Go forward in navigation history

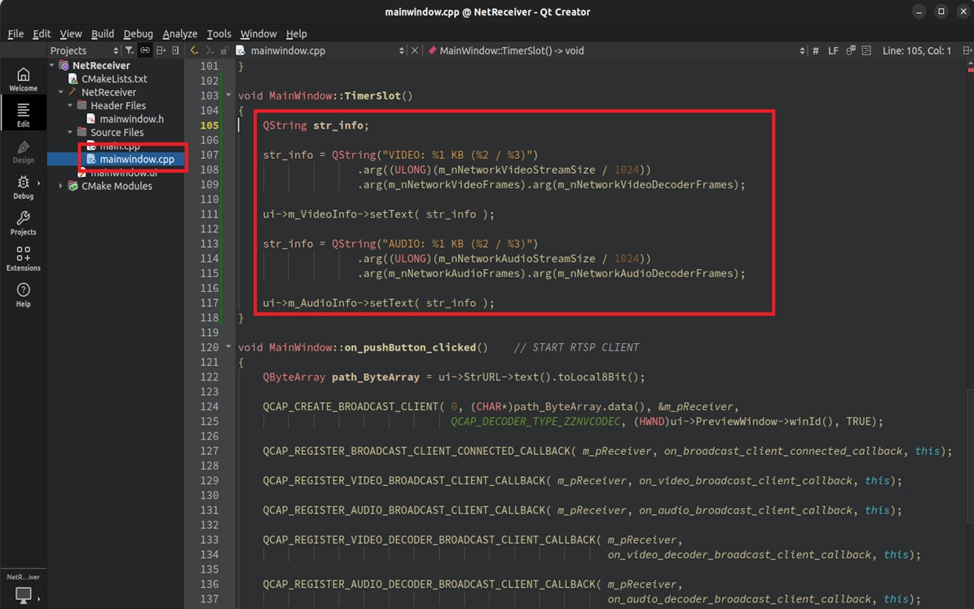click(x=209, y=51)
